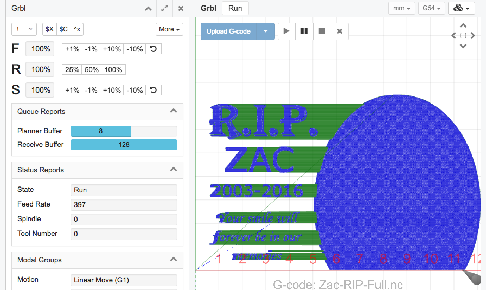This screenshot has width=486, height=290.
Task: Collapse the Grbl widget panel
Action: [148, 9]
